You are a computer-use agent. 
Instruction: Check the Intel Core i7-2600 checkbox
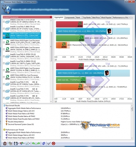pos(4,29)
